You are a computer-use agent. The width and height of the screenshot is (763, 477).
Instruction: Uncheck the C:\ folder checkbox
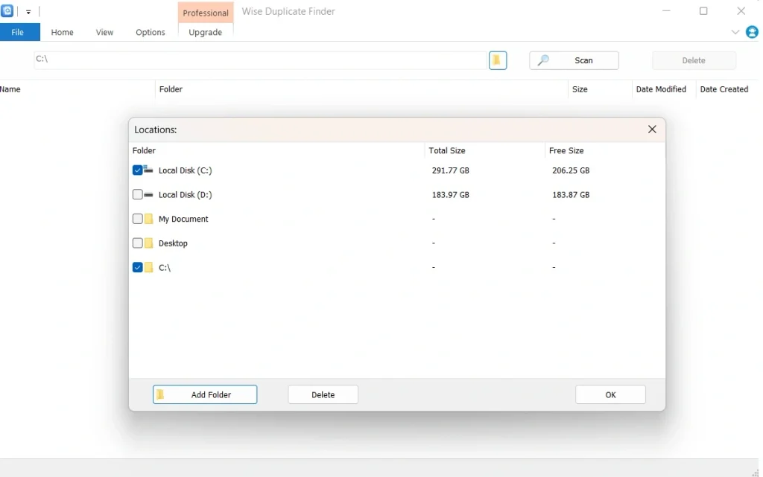[x=137, y=268]
